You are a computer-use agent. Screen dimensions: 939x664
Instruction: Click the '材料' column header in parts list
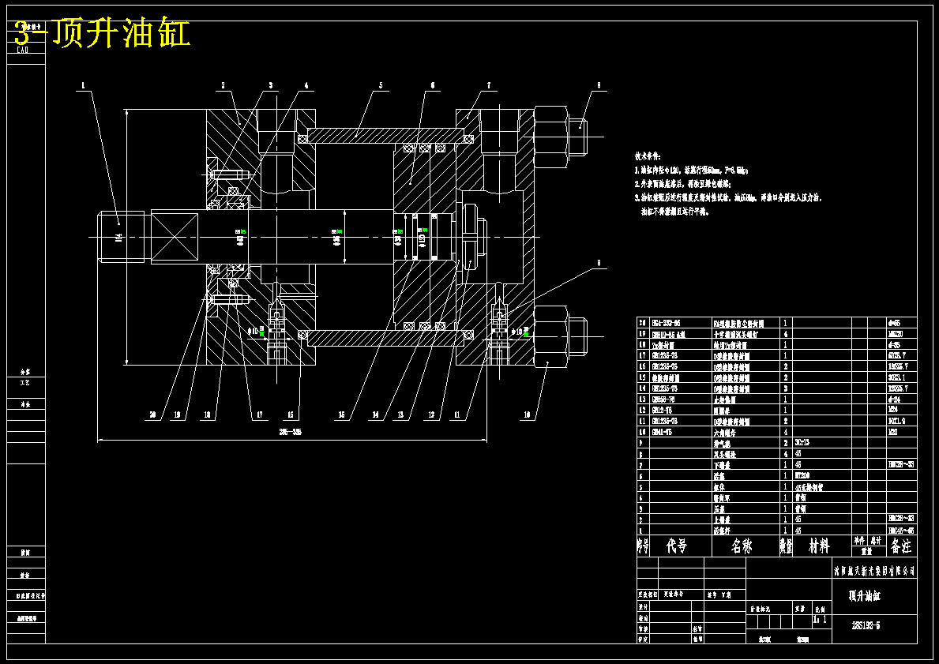coord(819,546)
